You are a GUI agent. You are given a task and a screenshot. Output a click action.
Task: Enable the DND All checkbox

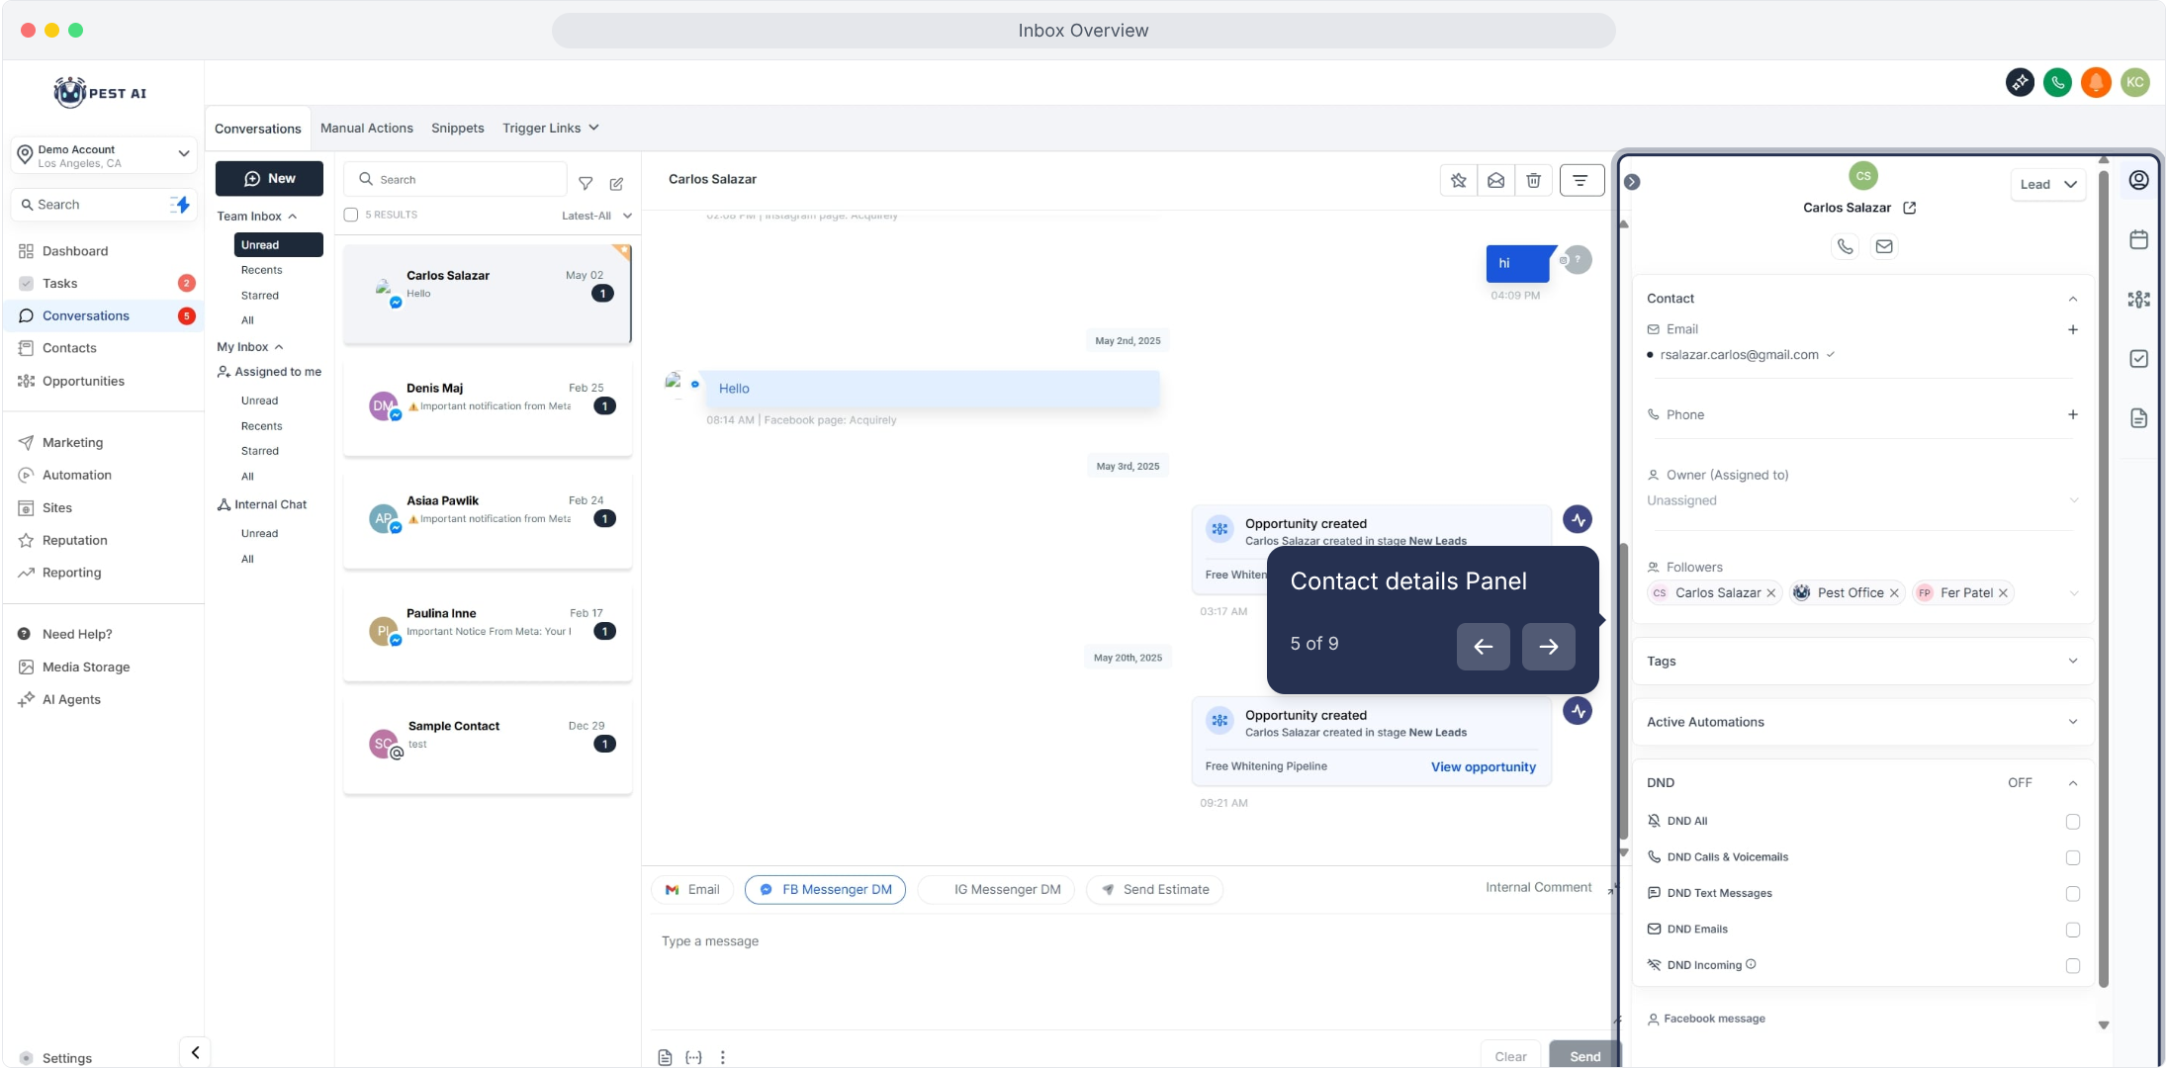coord(2072,822)
